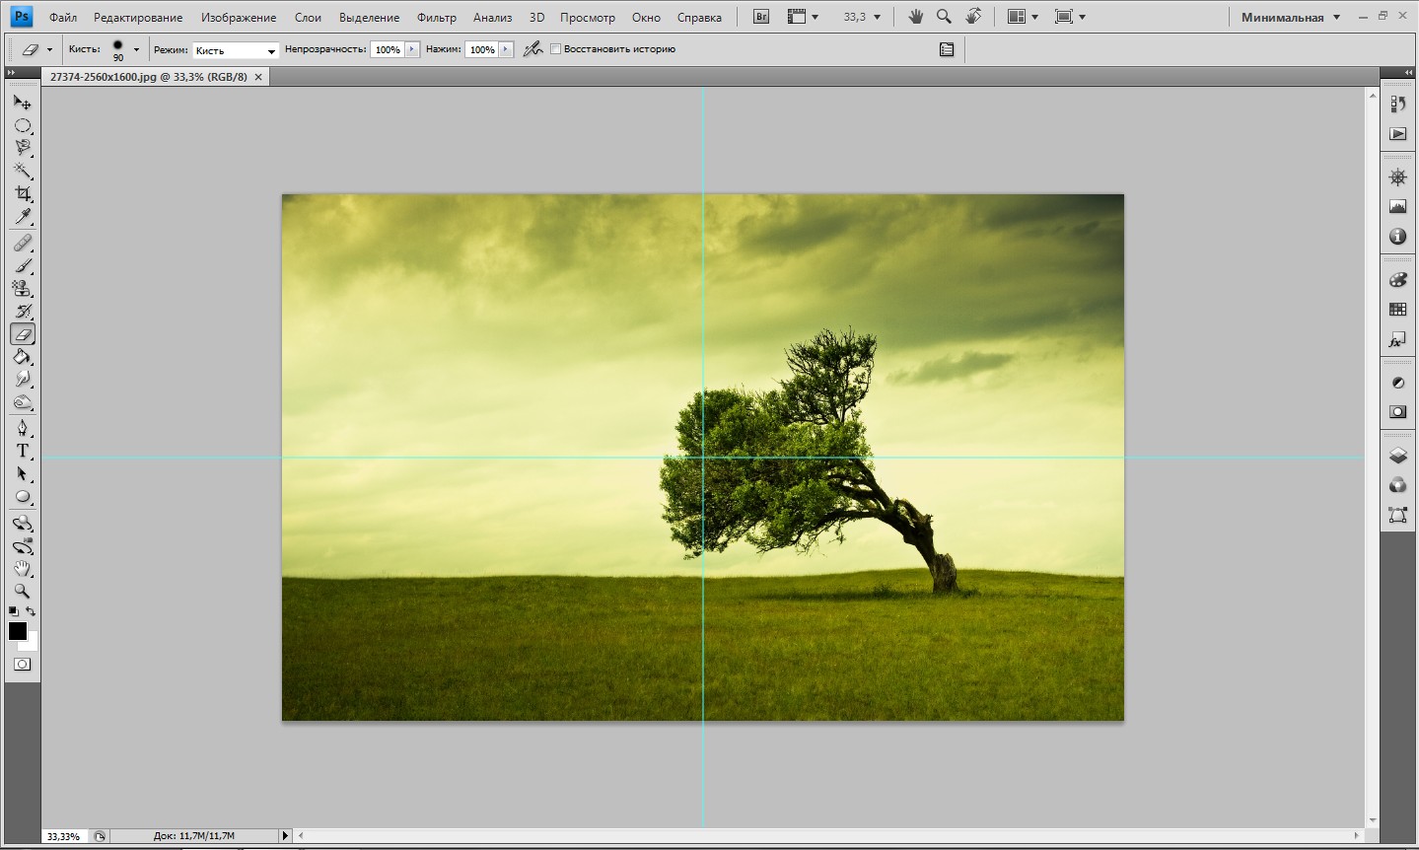
Task: Select the Path Selection tool
Action: click(x=22, y=473)
